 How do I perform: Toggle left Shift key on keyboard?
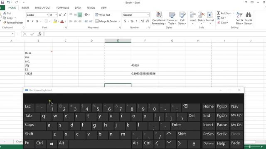click(37, 135)
